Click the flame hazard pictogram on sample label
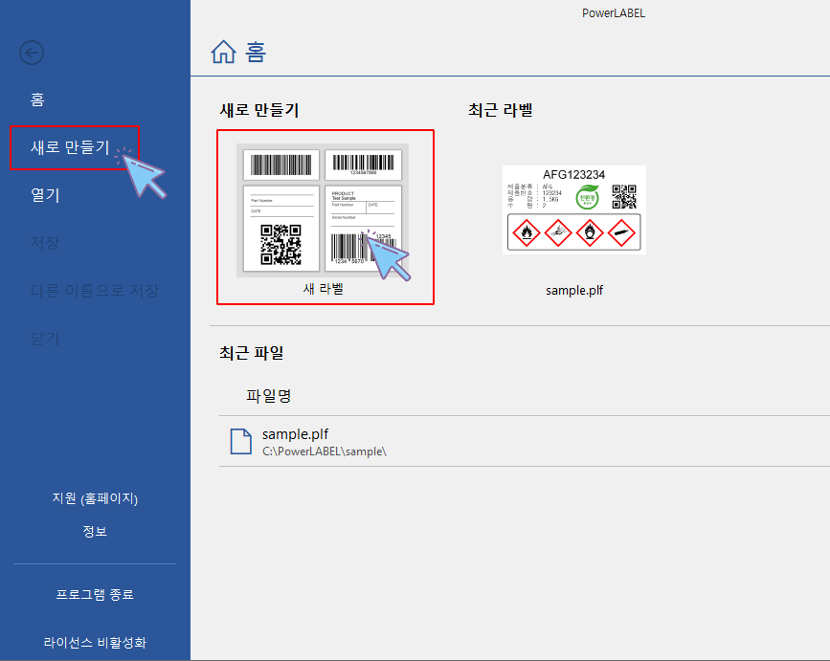830x661 pixels. (x=527, y=231)
